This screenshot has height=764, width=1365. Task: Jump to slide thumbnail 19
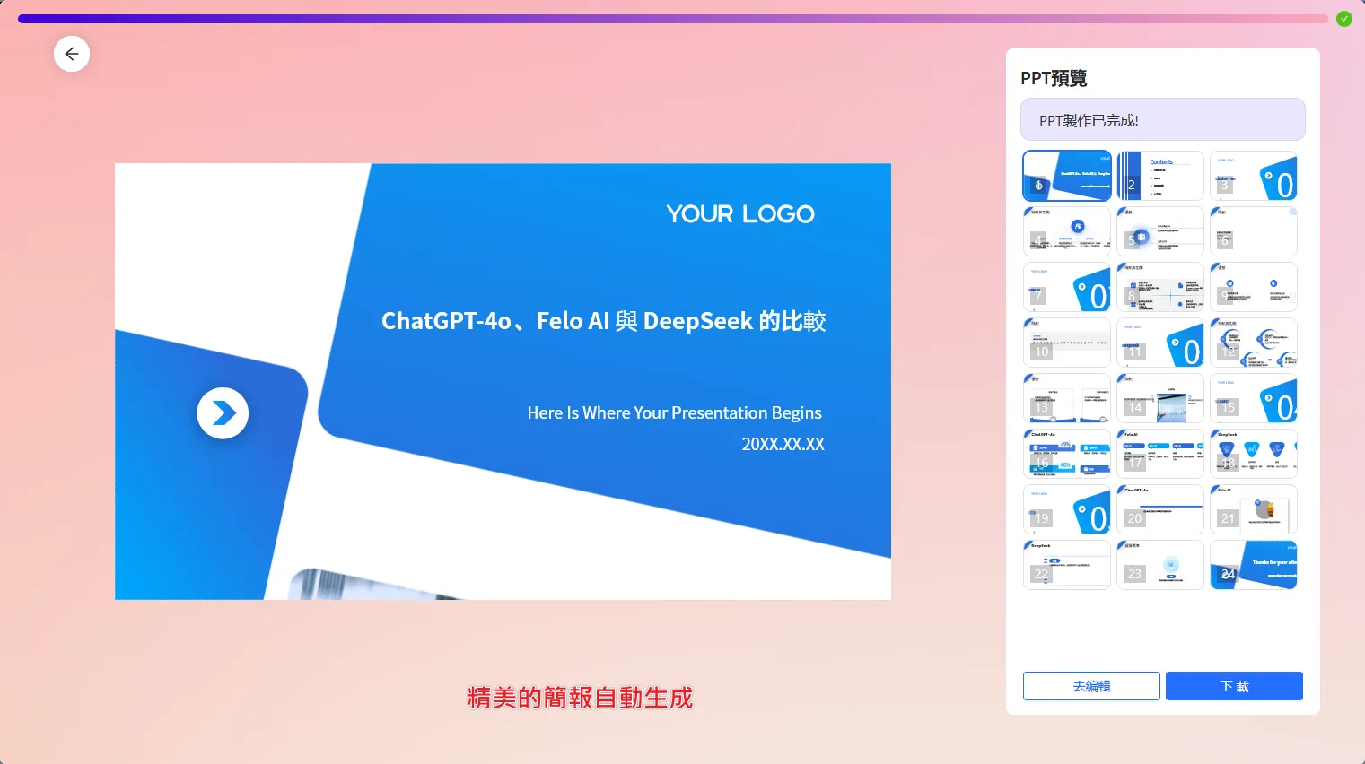[1067, 509]
